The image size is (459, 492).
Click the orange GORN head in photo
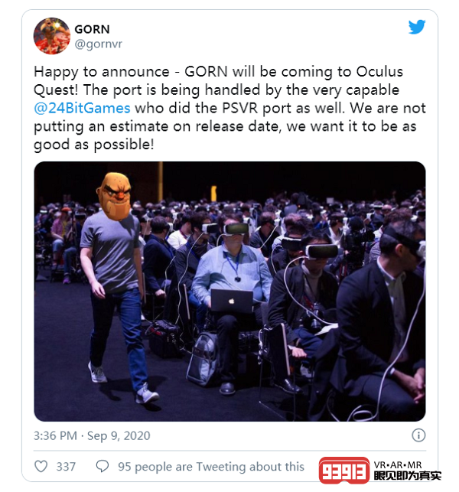(113, 195)
